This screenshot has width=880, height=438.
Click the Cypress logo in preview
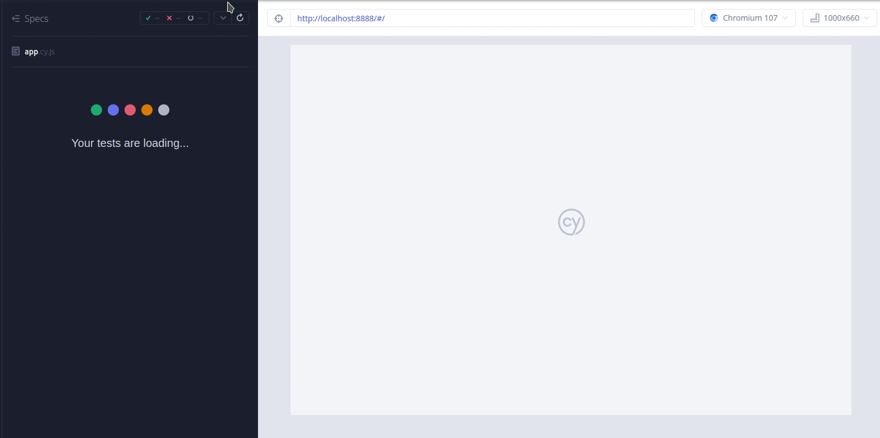click(571, 222)
